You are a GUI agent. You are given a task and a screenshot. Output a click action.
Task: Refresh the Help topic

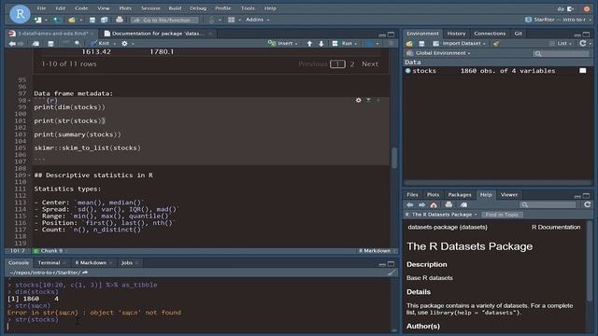(x=588, y=205)
